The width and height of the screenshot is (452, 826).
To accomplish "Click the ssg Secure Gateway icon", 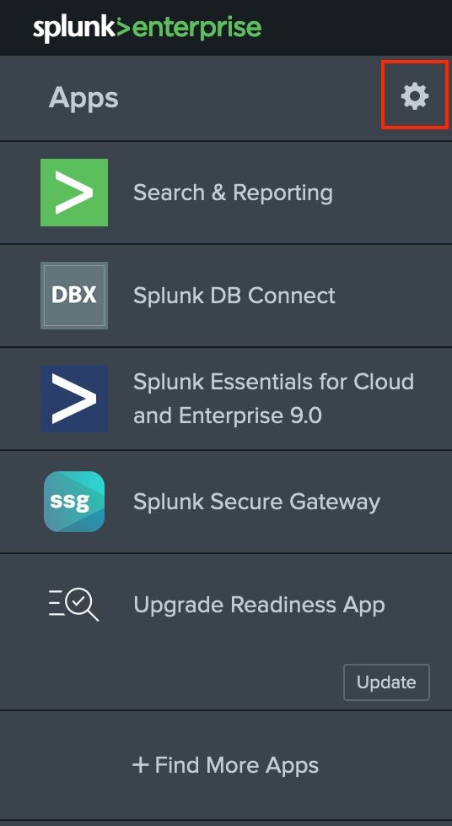I will coord(74,502).
